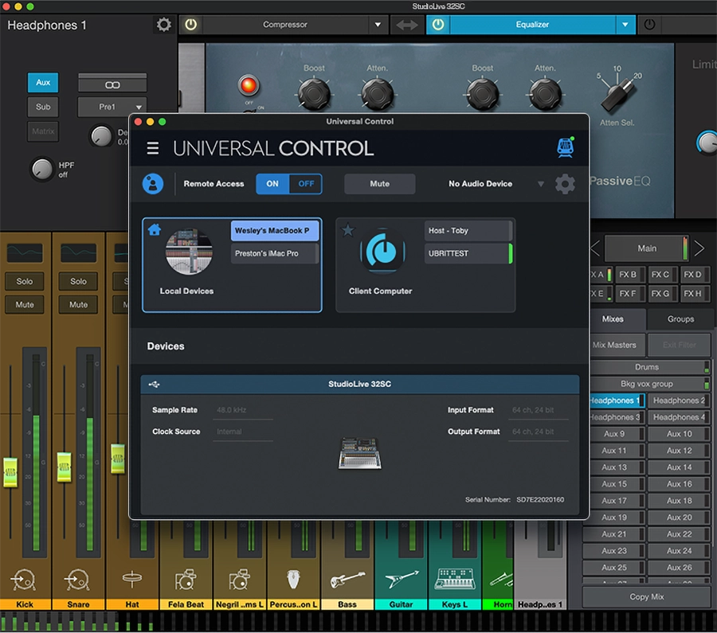Click the compressor/equalizer swap arrows
The height and width of the screenshot is (633, 717).
coord(406,25)
